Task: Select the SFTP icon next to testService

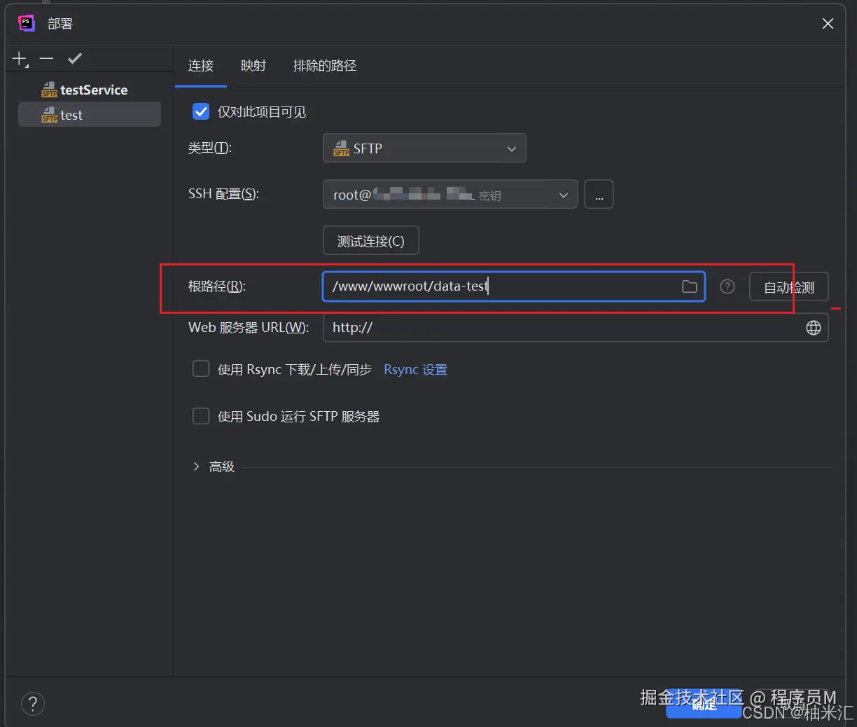Action: click(x=49, y=90)
